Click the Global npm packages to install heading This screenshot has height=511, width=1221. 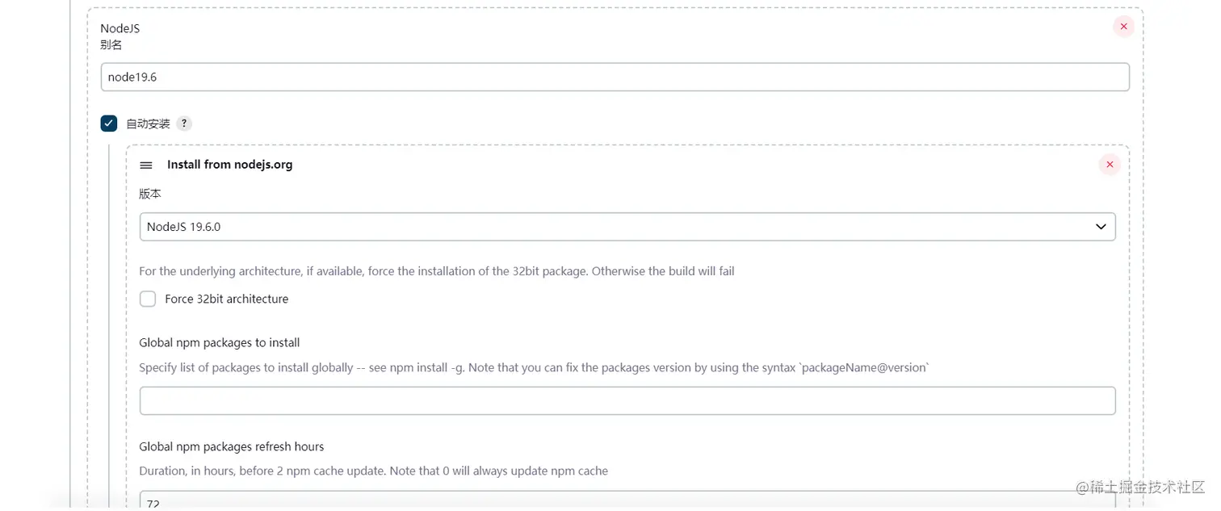tap(219, 342)
